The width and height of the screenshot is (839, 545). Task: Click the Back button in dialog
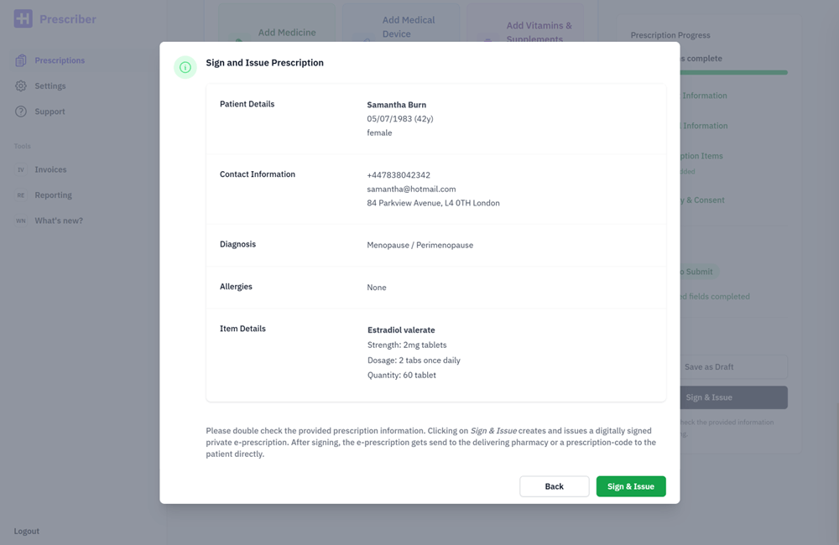click(554, 486)
